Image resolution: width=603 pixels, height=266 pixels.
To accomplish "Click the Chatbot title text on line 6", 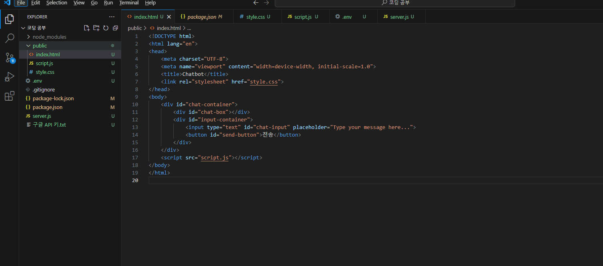I will pyautogui.click(x=193, y=74).
